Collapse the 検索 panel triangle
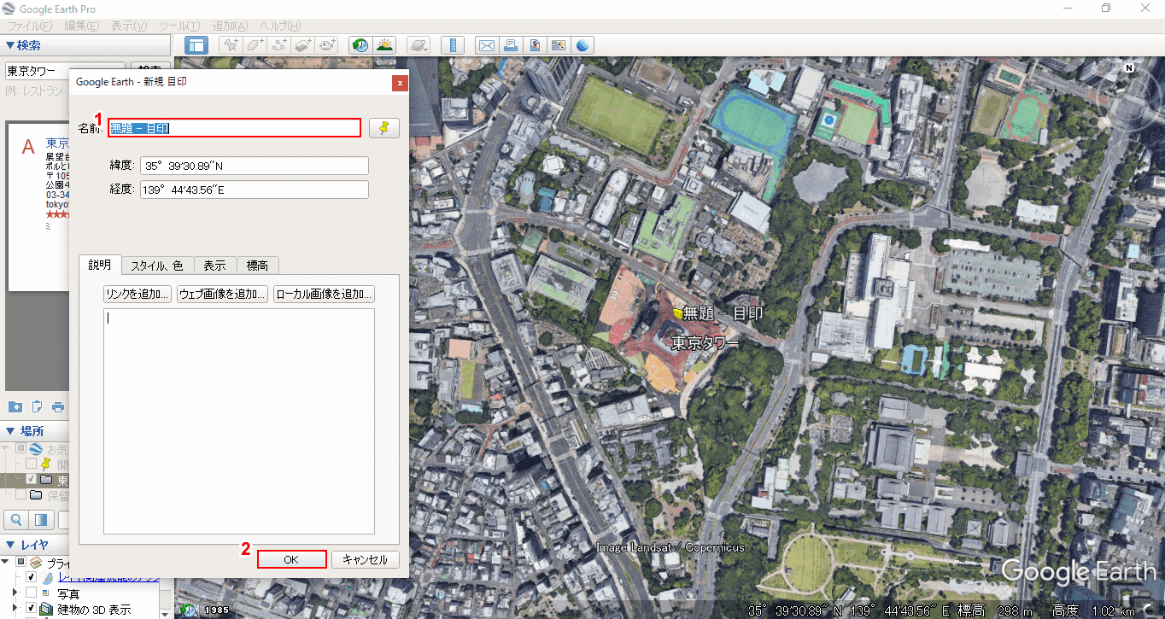This screenshot has width=1165, height=619. click(9, 45)
